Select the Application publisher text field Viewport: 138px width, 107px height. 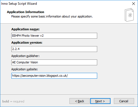[54, 62]
